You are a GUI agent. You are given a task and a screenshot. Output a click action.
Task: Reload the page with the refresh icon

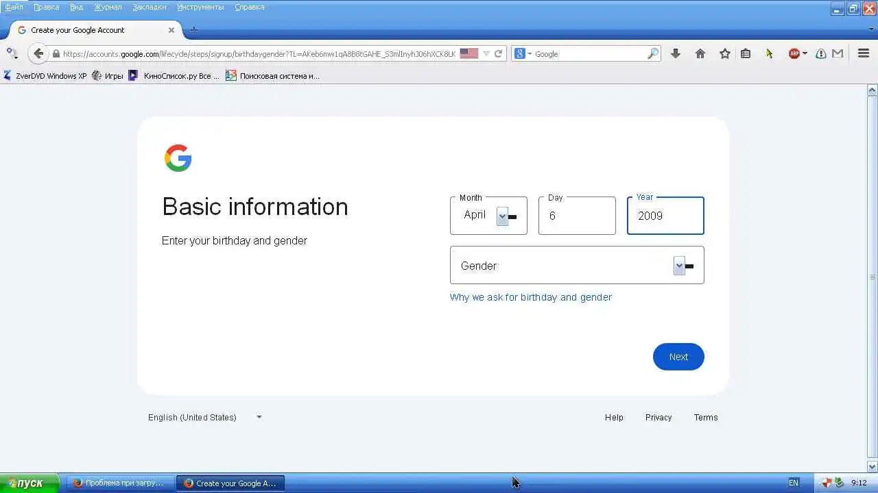[x=499, y=53]
